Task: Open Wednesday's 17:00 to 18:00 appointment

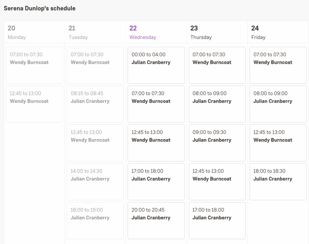Action: coord(156,182)
